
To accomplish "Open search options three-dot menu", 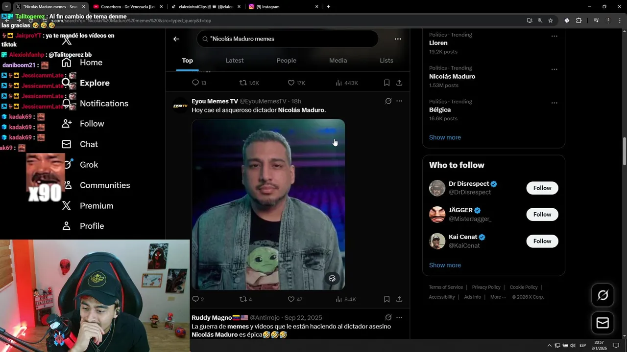I will click(x=398, y=39).
